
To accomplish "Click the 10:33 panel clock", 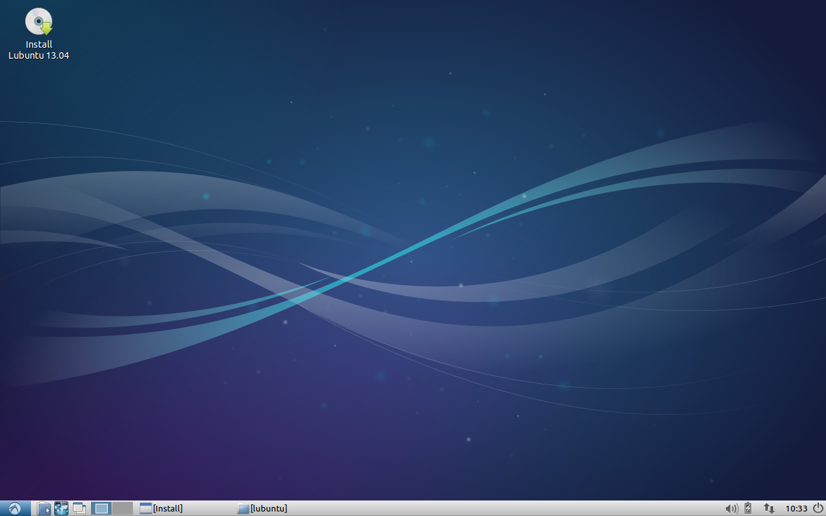I will click(x=796, y=509).
